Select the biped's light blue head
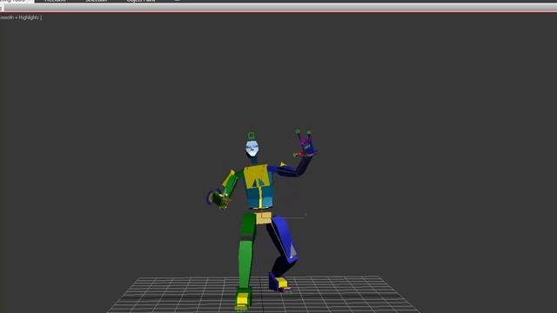557x313 pixels. [x=252, y=148]
